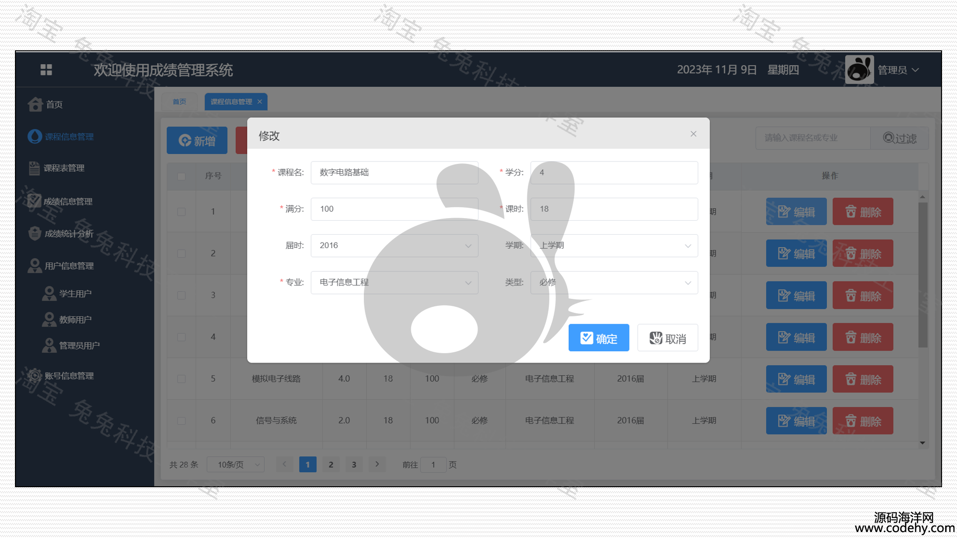Open the 10条/页 page size dropdown

(236, 465)
